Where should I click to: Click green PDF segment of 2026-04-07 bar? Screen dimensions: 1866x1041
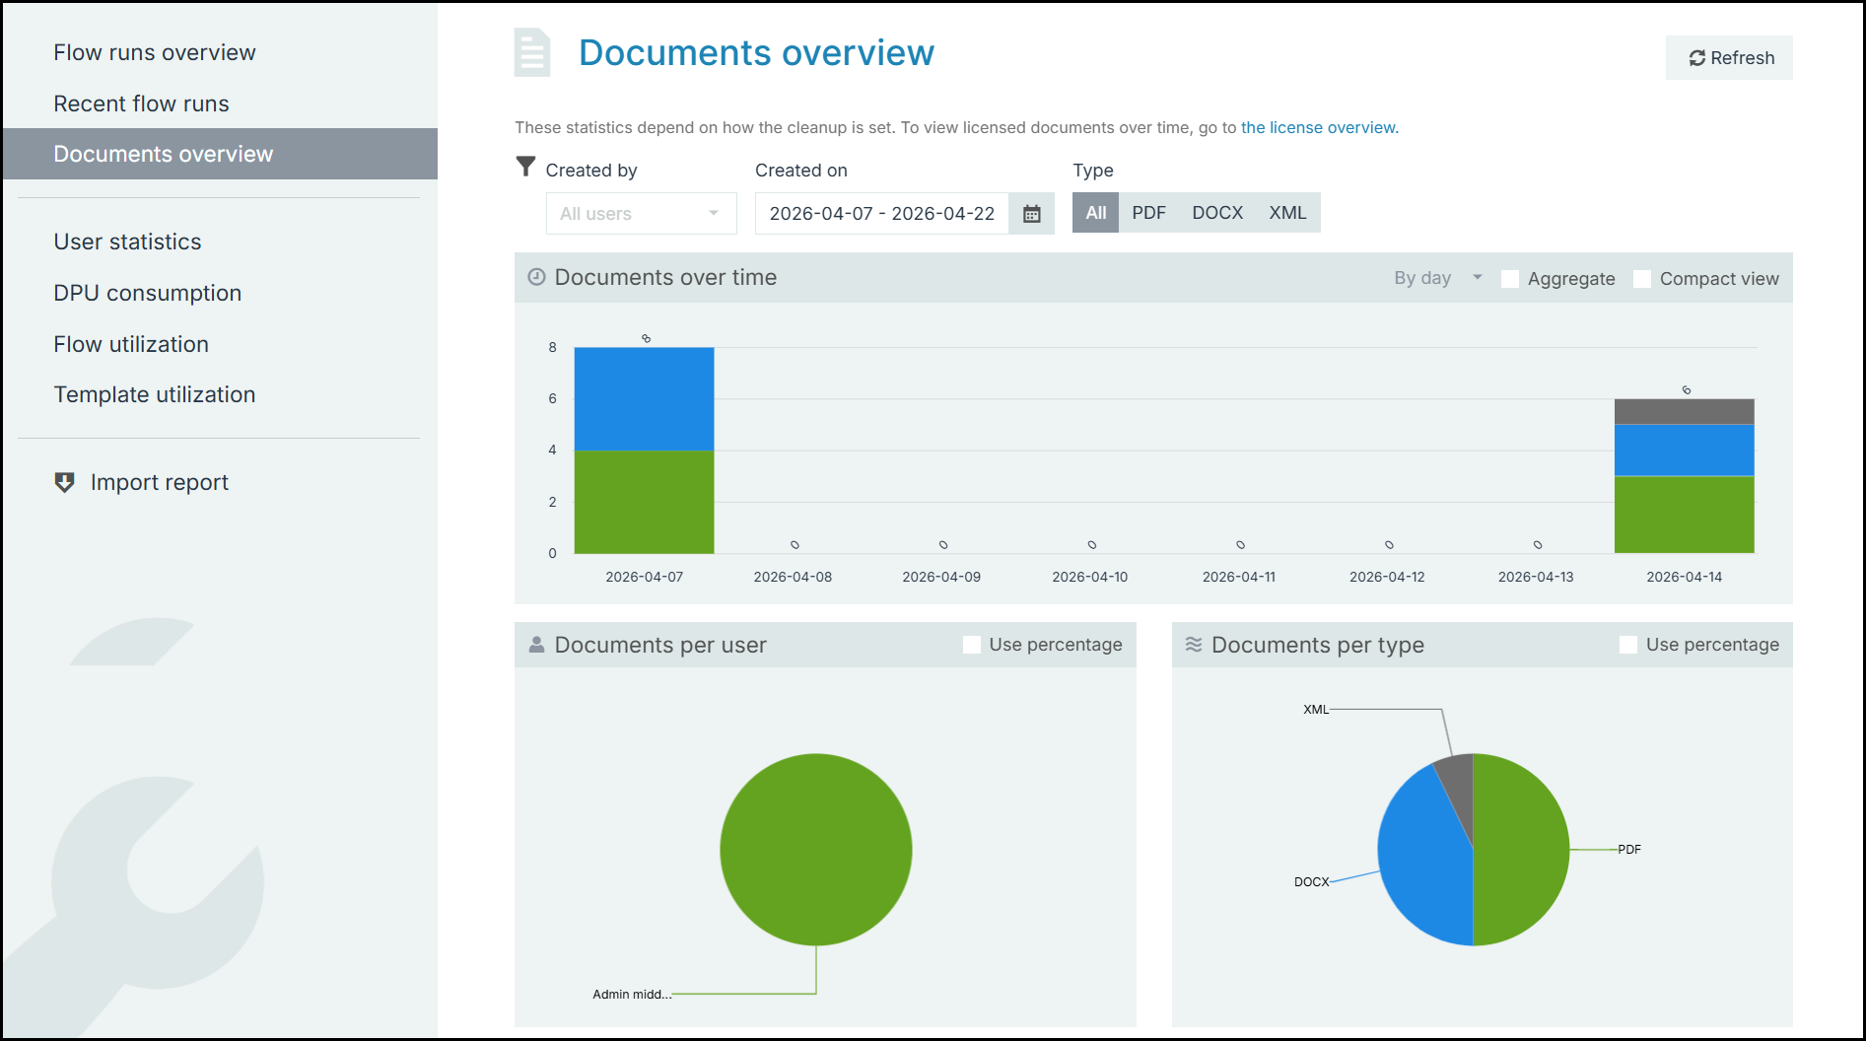pos(644,502)
